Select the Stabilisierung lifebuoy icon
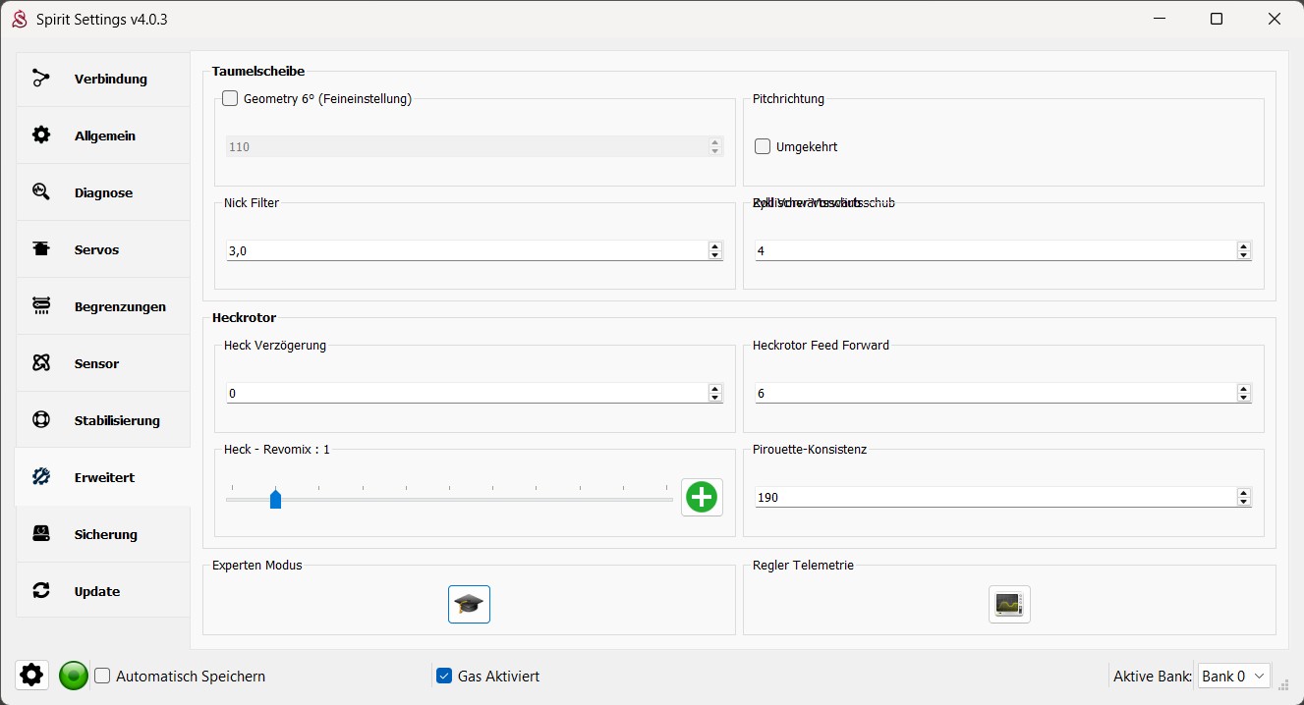The image size is (1304, 705). coord(41,420)
